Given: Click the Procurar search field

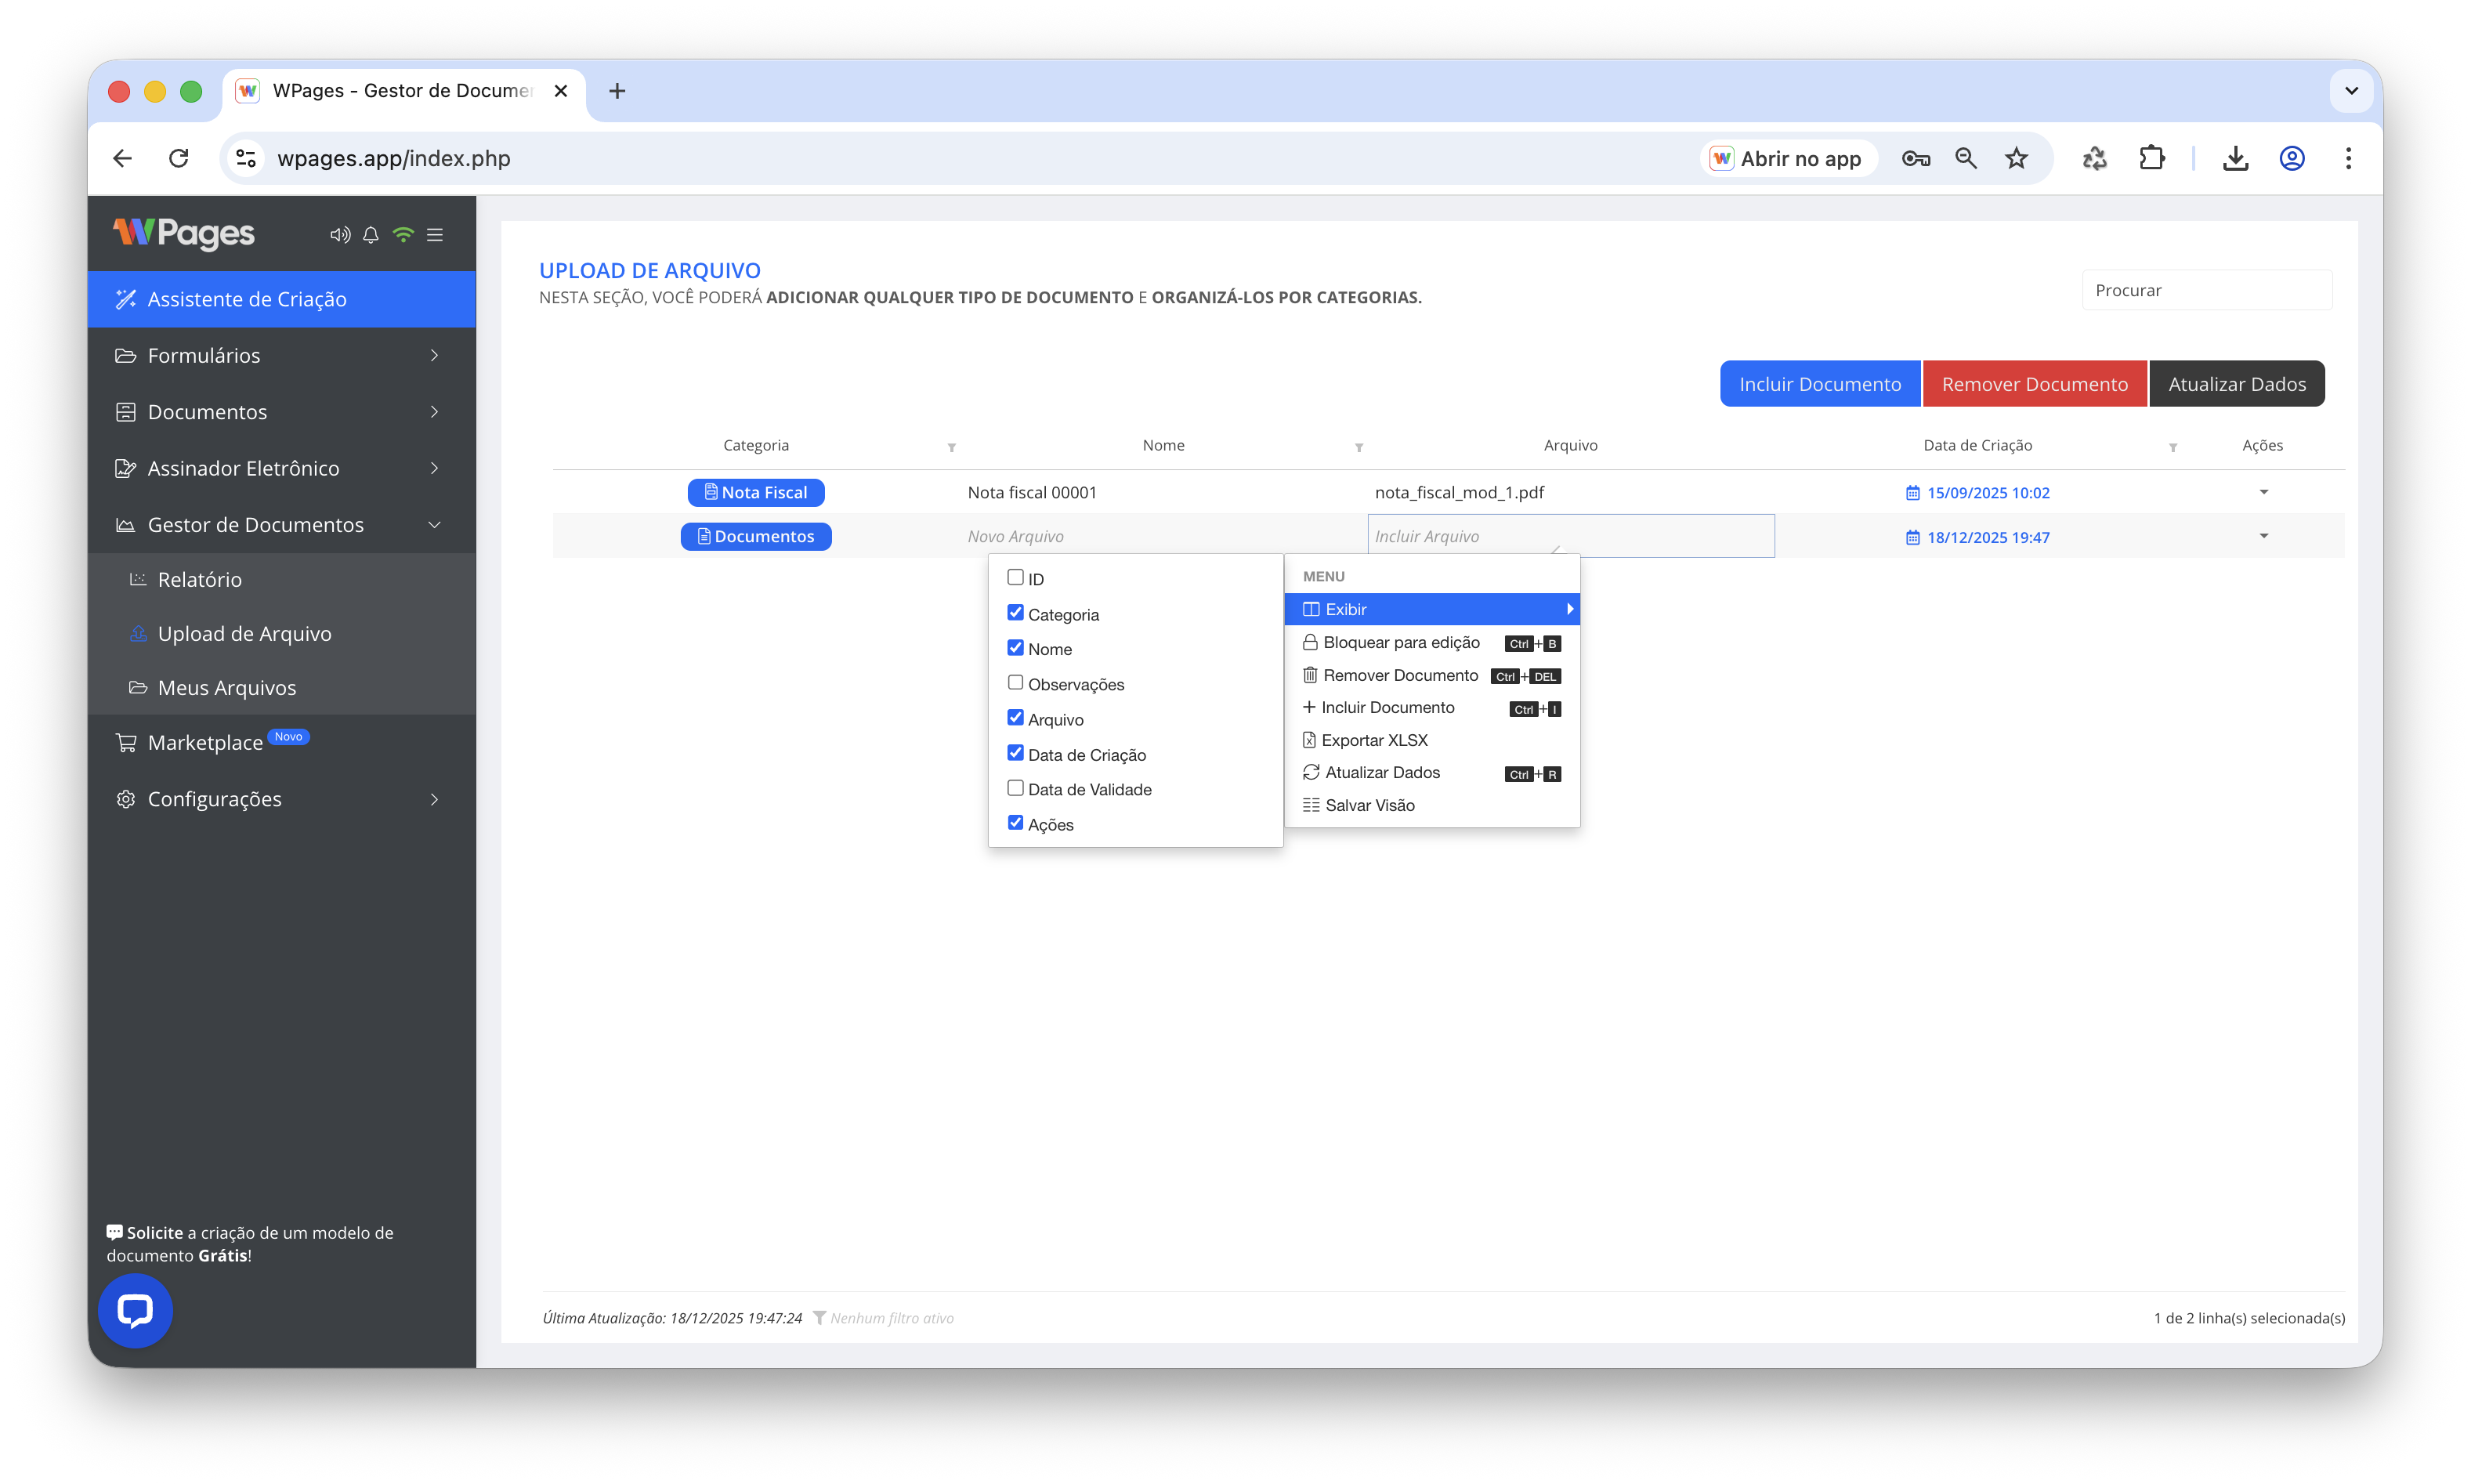Looking at the screenshot, I should coord(2206,290).
